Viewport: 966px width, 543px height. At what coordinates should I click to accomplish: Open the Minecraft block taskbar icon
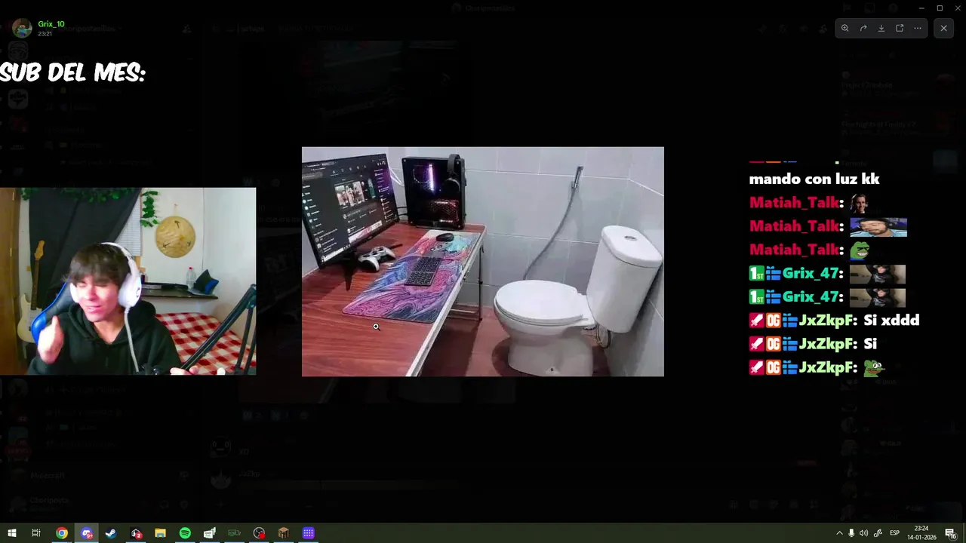pyautogui.click(x=283, y=533)
